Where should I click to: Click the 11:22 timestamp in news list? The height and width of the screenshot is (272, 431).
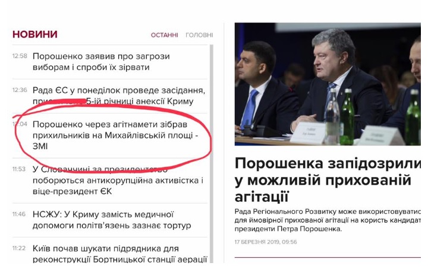click(x=19, y=248)
